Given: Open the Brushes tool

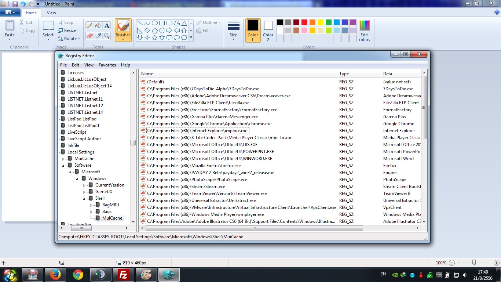Looking at the screenshot, I should point(123,30).
